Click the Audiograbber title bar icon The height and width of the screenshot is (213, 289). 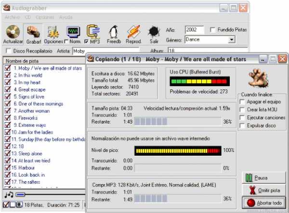[7, 8]
